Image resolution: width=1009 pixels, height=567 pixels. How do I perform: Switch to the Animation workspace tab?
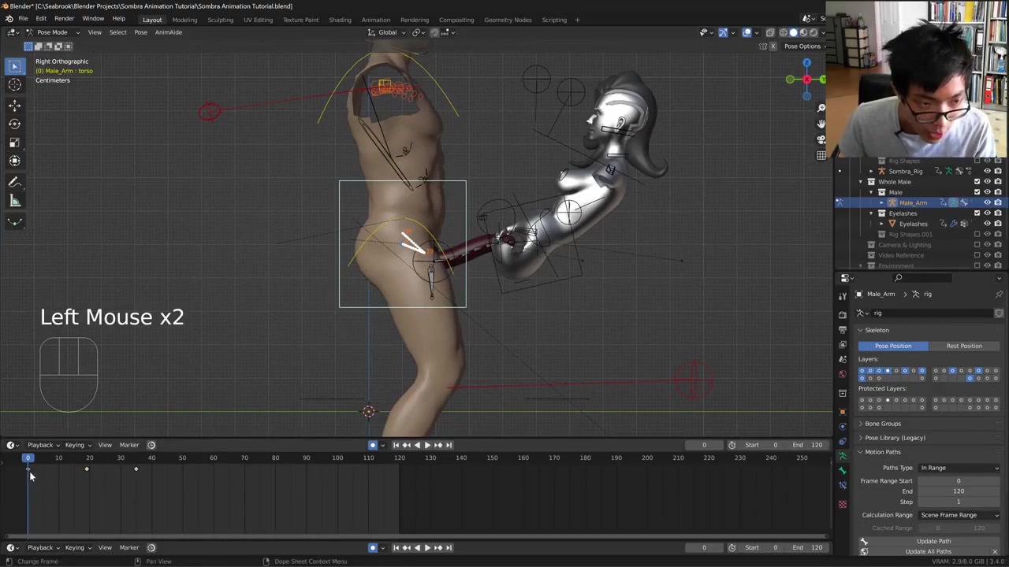point(375,20)
